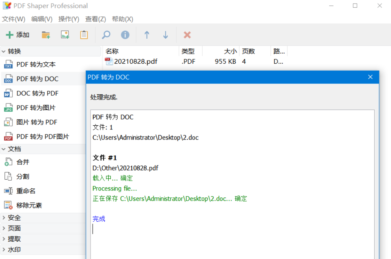The height and width of the screenshot is (259, 391).
Task: Select file name 20210828.pdf in list
Action: (x=136, y=62)
